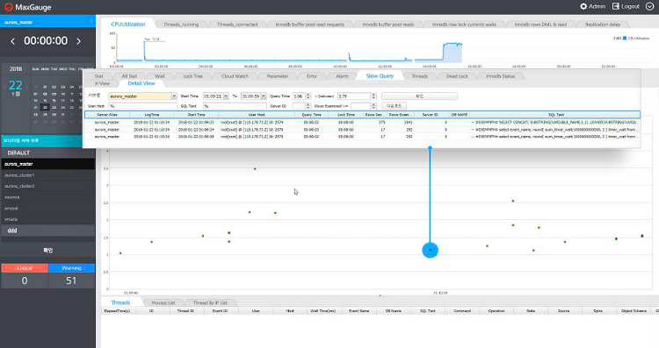Adjust Server ID spinner
Image resolution: width=659 pixels, height=348 pixels.
[308, 106]
